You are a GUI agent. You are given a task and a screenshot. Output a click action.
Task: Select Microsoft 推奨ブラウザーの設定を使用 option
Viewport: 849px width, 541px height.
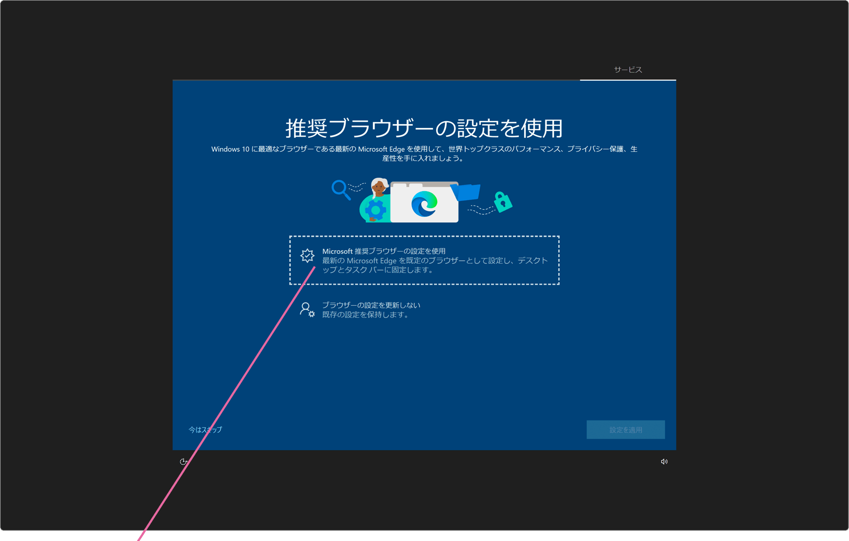tap(424, 260)
